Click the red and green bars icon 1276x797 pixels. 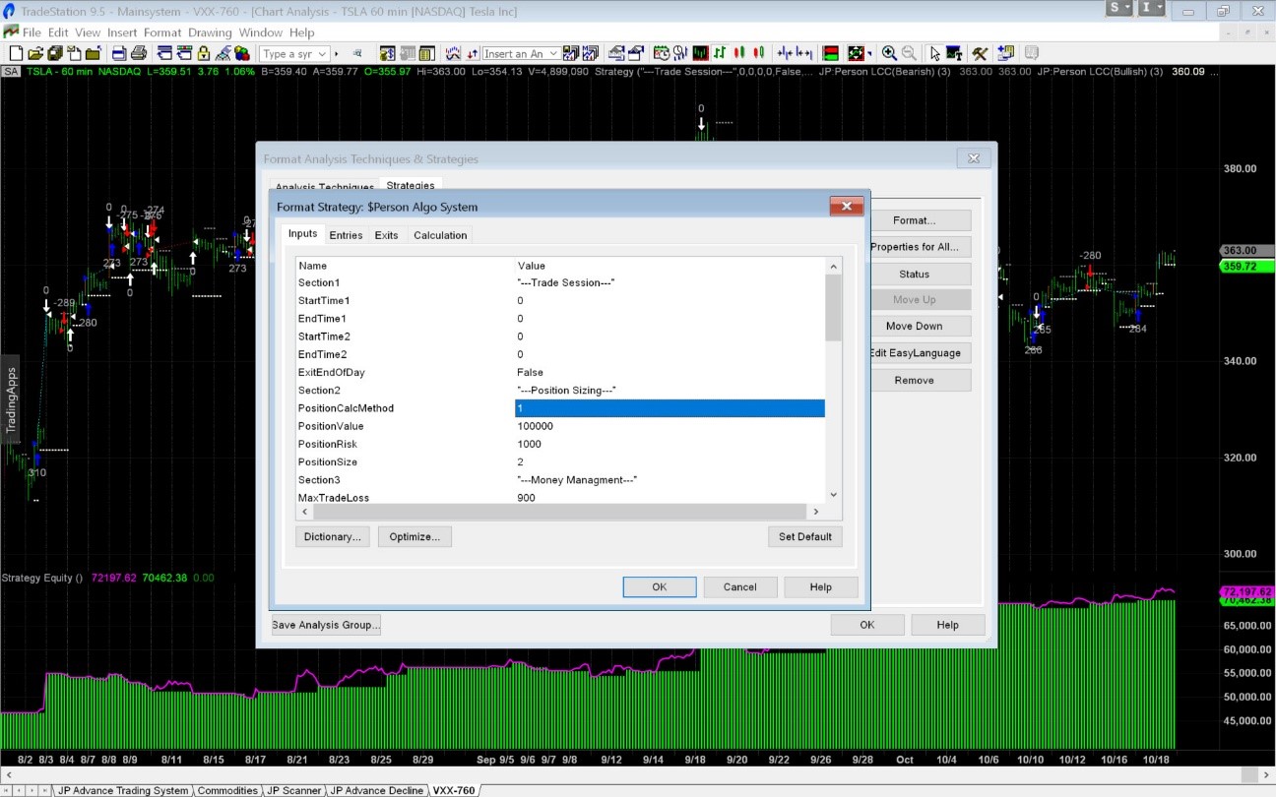click(831, 53)
